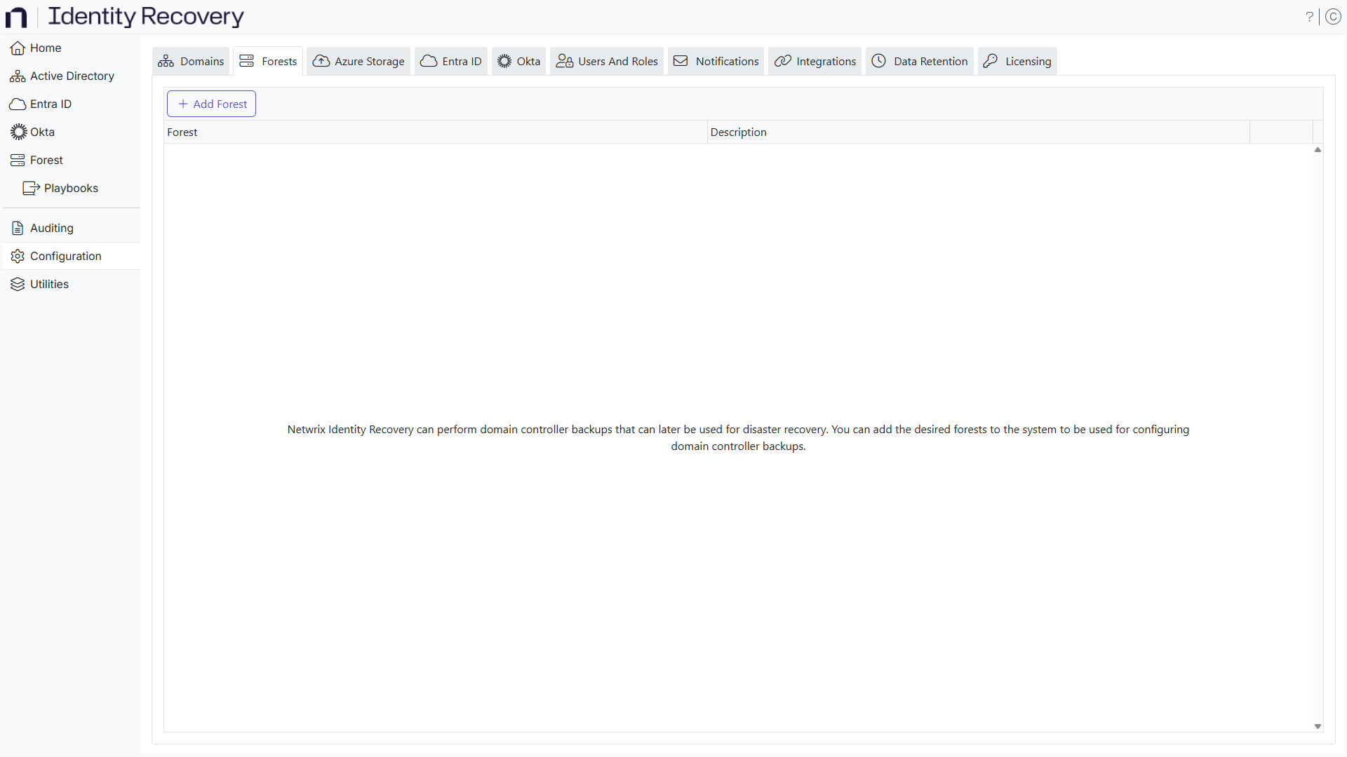Open Home from the sidebar
Screen dimensions: 1347x757
pyautogui.click(x=46, y=48)
